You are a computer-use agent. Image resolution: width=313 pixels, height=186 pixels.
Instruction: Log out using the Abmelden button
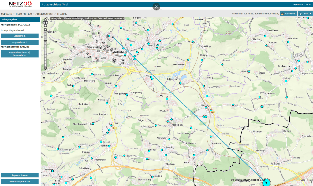[288, 14]
